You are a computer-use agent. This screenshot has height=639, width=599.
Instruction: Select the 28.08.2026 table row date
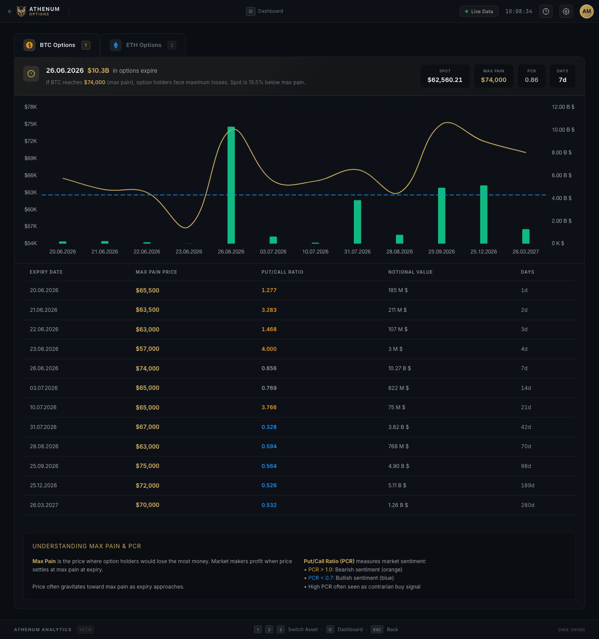tap(44, 446)
